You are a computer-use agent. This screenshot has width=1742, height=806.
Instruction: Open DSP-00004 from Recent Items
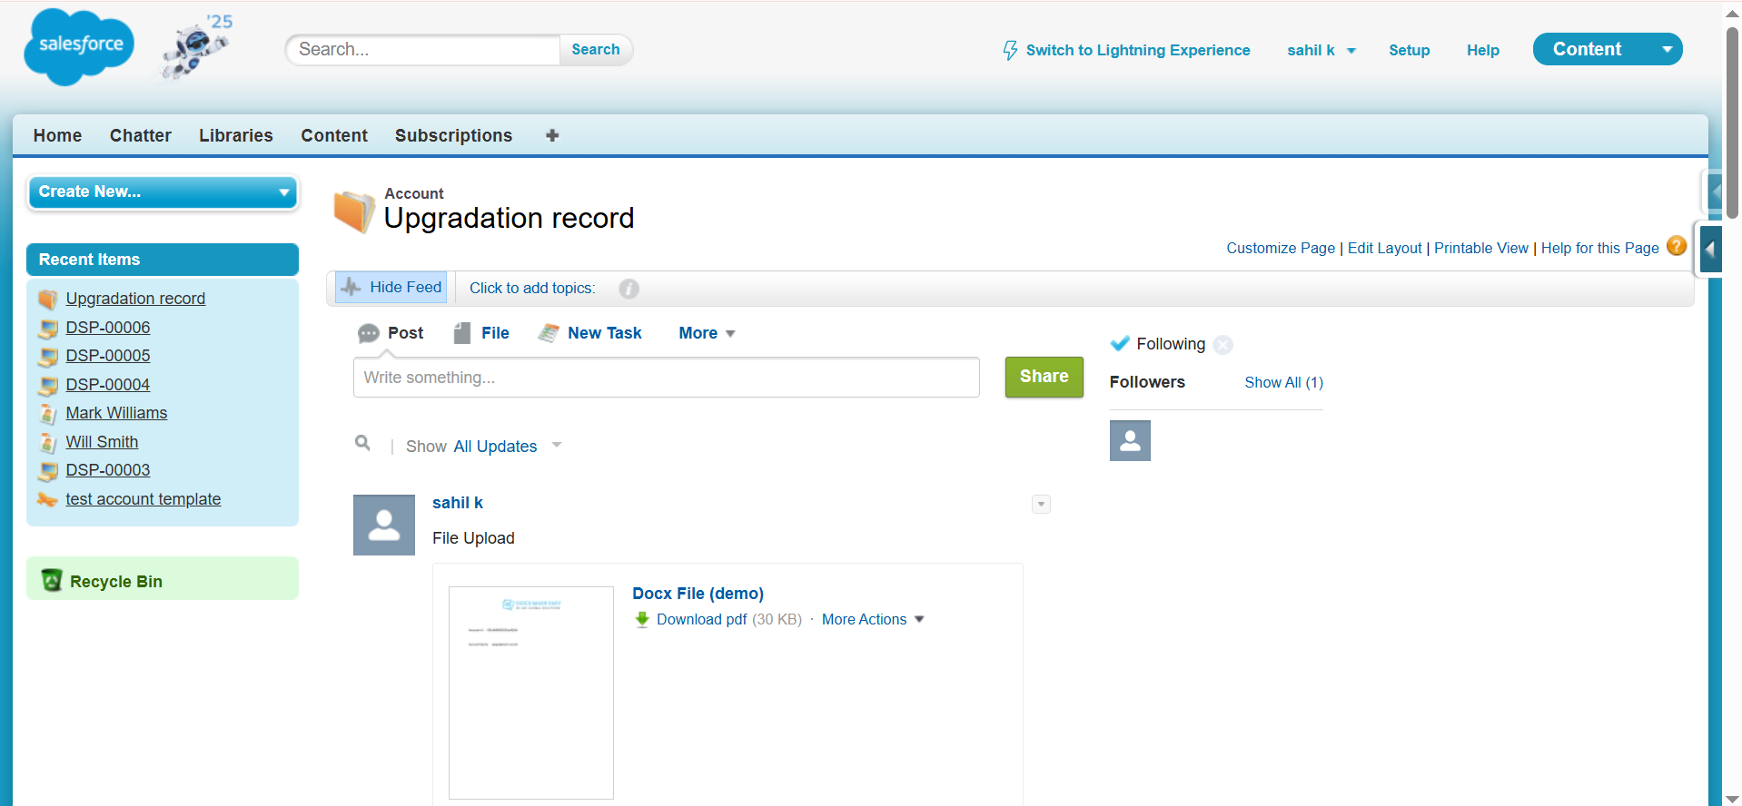(x=108, y=385)
